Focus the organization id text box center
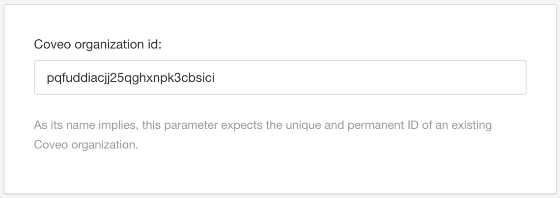 point(280,77)
